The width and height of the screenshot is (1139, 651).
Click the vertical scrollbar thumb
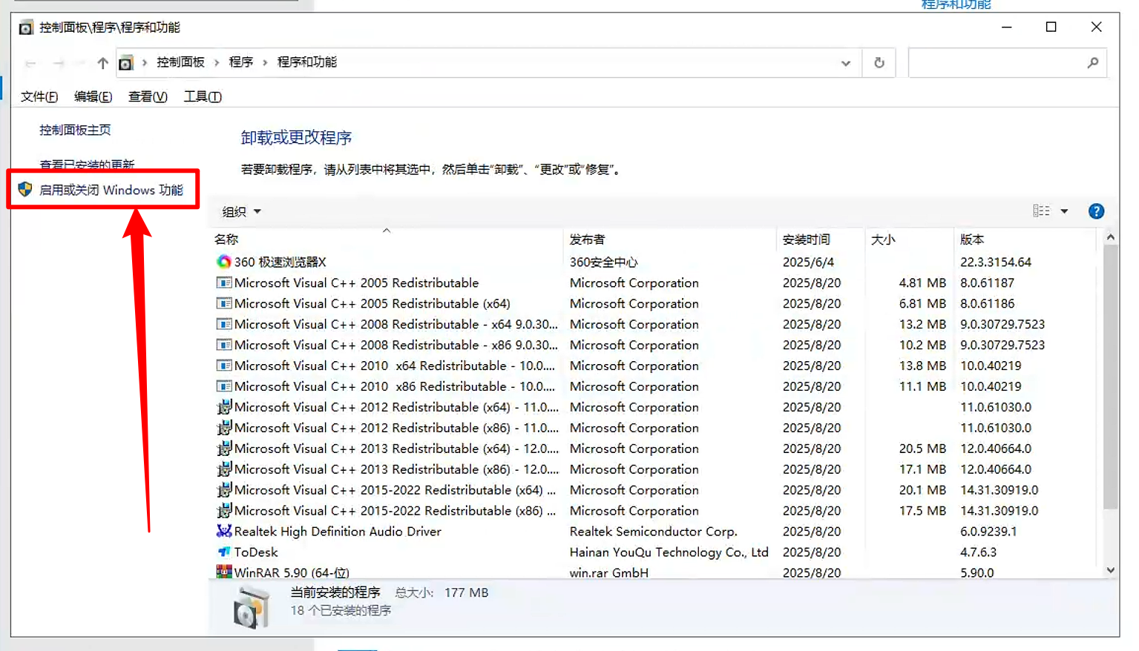pos(1110,377)
